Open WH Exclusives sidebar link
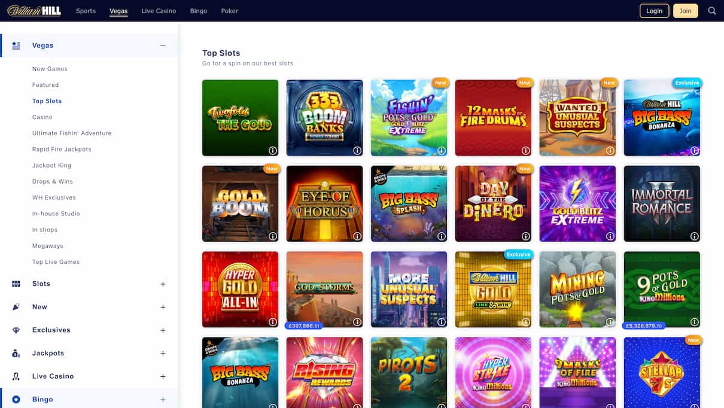Screen dimensions: 724x408 click(x=54, y=197)
